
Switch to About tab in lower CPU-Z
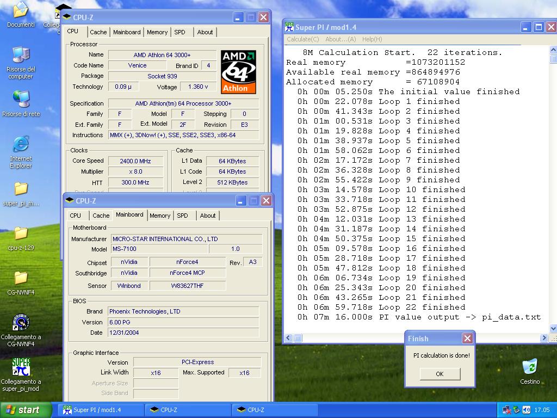(x=208, y=216)
